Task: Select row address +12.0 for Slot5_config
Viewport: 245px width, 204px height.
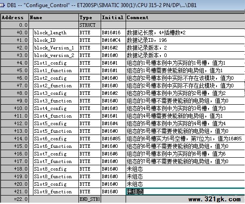Action: coord(15,123)
